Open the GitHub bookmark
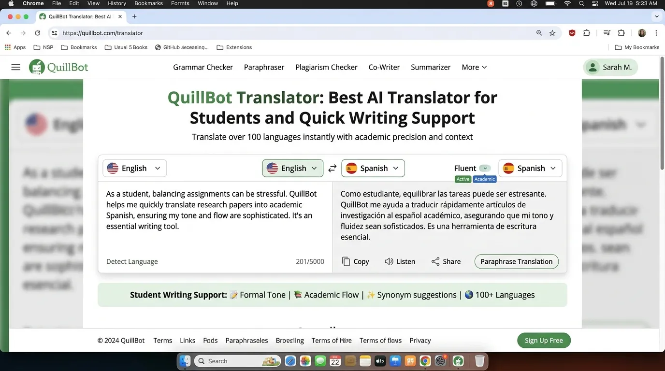Viewport: 665px width, 371px height. (182, 47)
